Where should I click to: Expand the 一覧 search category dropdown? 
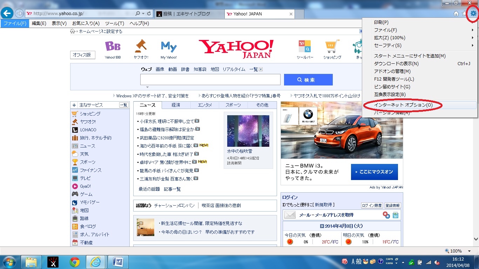click(261, 69)
